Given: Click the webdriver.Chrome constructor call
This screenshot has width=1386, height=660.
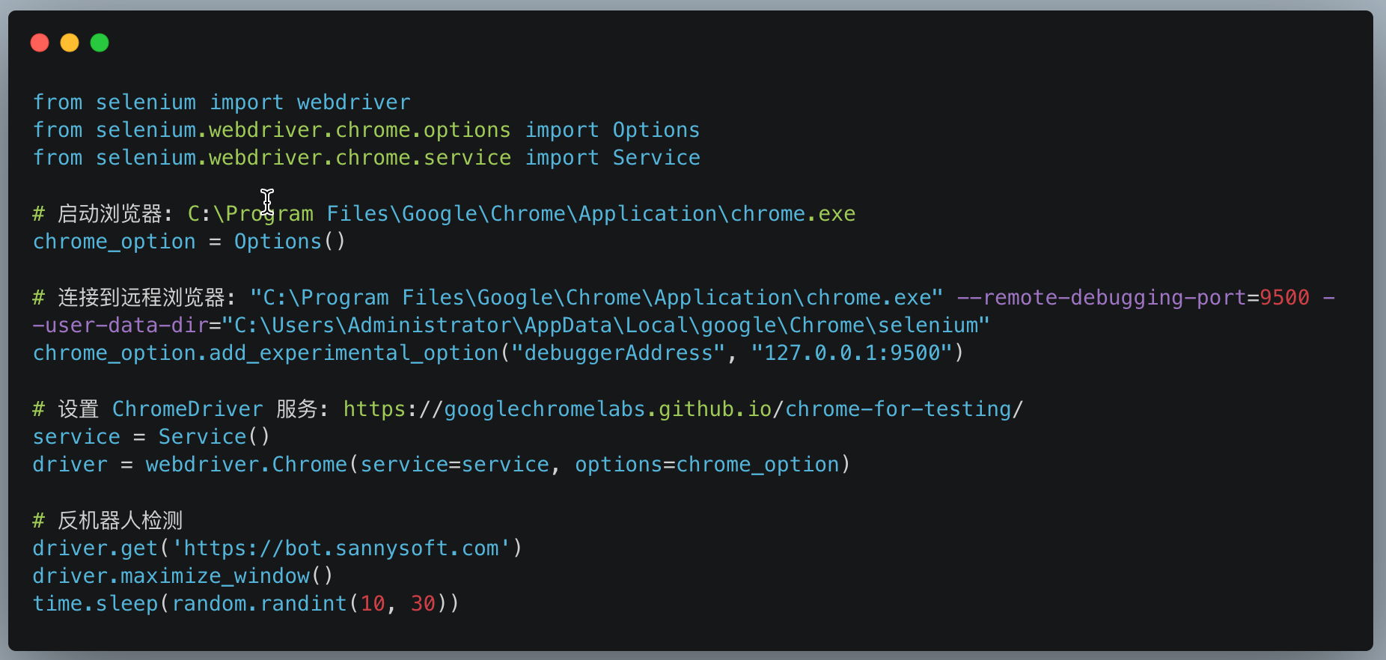Looking at the screenshot, I should 246,465.
